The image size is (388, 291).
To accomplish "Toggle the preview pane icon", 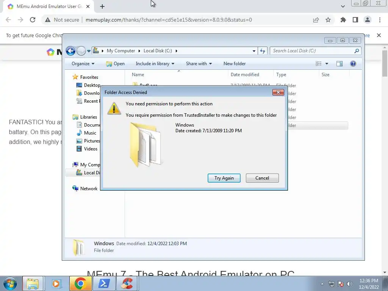I will tap(339, 64).
